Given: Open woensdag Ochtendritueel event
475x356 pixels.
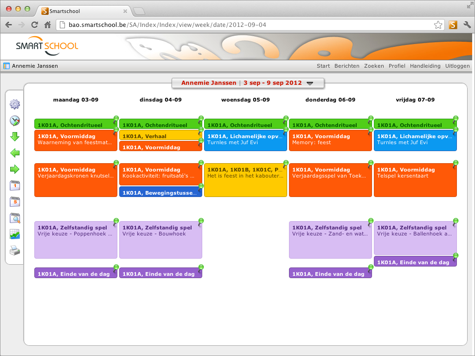Looking at the screenshot, I should 245,124.
